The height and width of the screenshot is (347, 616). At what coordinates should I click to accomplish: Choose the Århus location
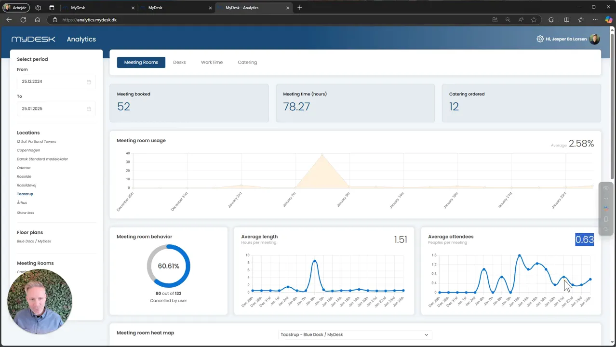coord(22,203)
